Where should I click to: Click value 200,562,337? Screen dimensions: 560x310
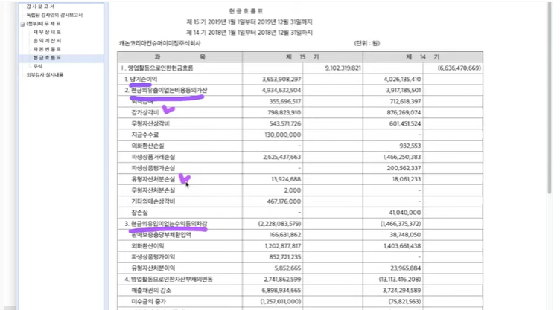pyautogui.click(x=404, y=168)
